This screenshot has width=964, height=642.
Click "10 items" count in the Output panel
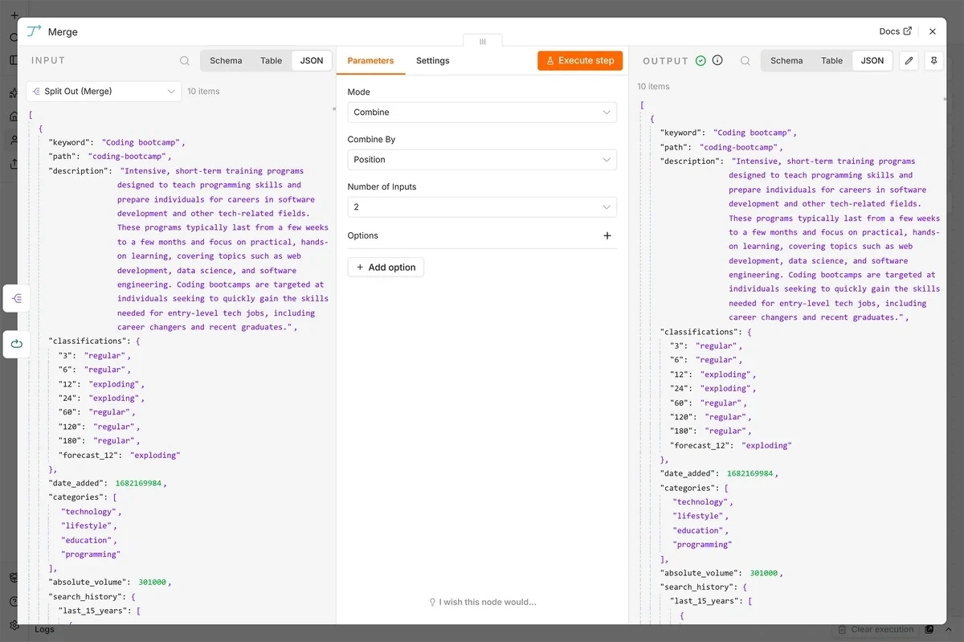click(653, 86)
